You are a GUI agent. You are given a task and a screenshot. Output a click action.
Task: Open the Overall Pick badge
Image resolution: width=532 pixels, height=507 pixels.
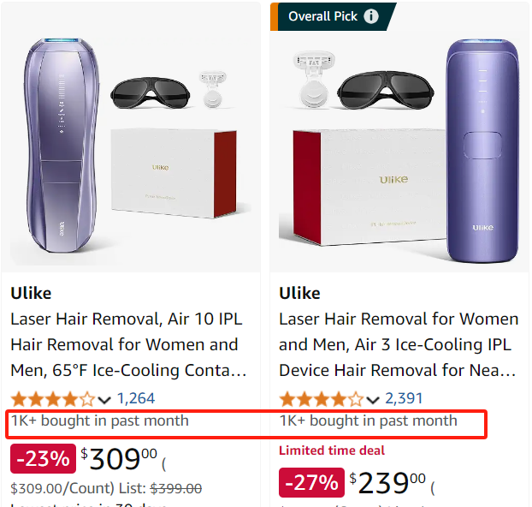[x=334, y=16]
